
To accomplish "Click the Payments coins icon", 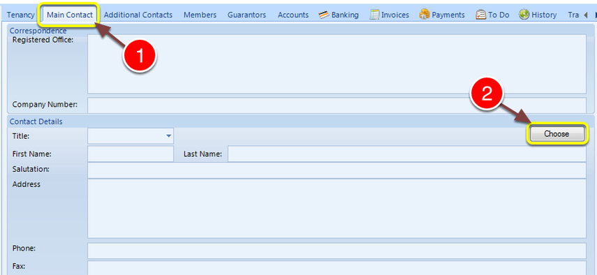I will pos(425,15).
